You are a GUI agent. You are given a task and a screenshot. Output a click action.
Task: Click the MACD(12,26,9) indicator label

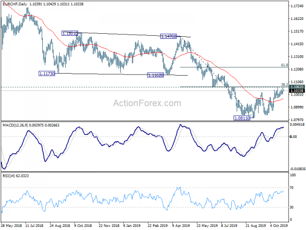15,125
